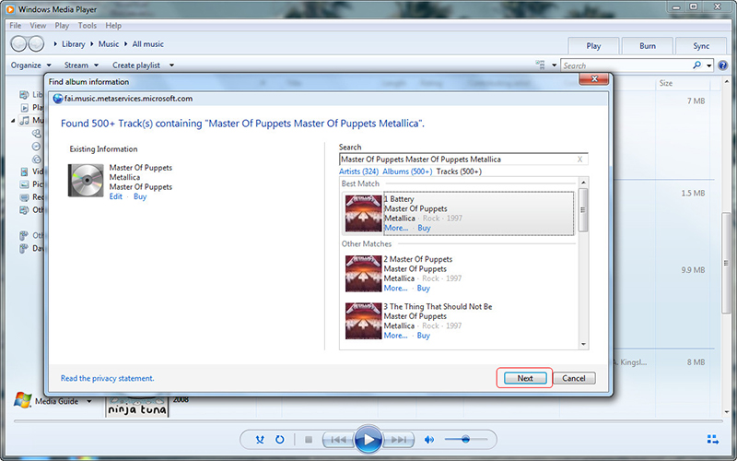Open More... link for 1 Battery
This screenshot has height=461, width=737.
[x=396, y=228]
